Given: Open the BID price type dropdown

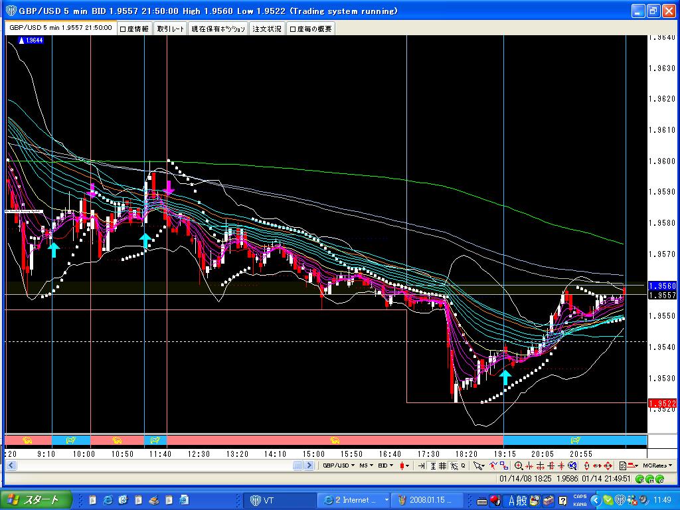Looking at the screenshot, I should point(386,466).
